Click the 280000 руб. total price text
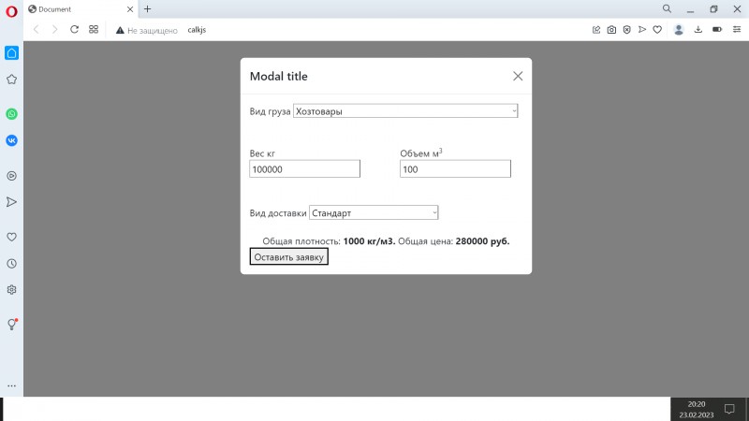 [482, 241]
